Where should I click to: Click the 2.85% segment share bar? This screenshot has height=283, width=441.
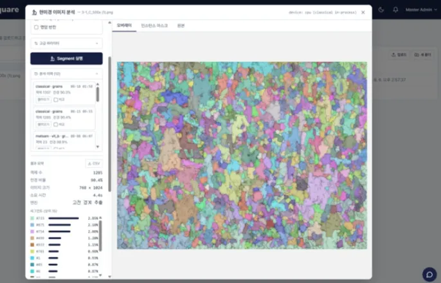coord(64,218)
